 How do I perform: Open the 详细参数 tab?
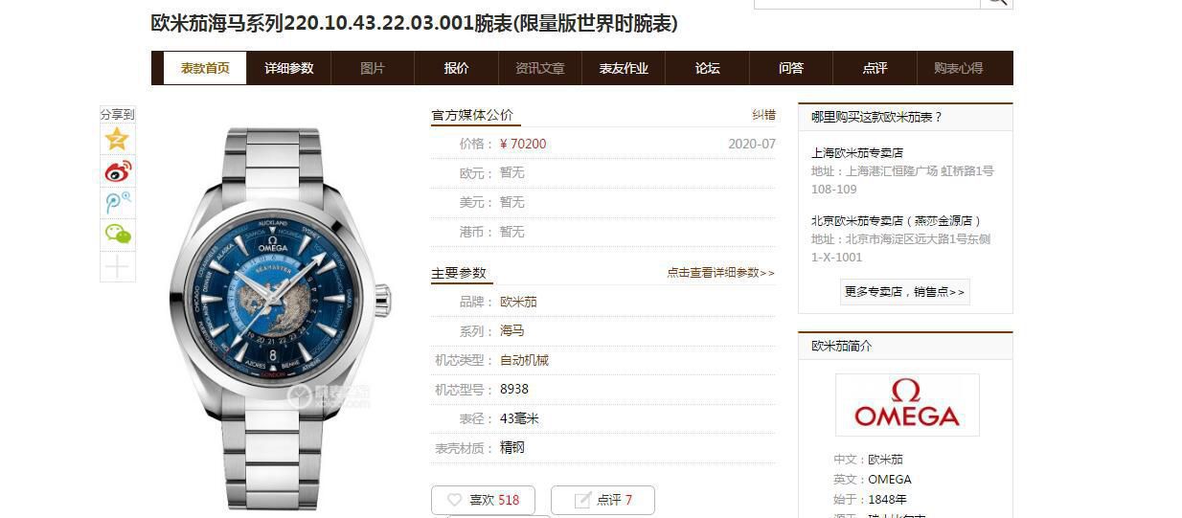(289, 68)
